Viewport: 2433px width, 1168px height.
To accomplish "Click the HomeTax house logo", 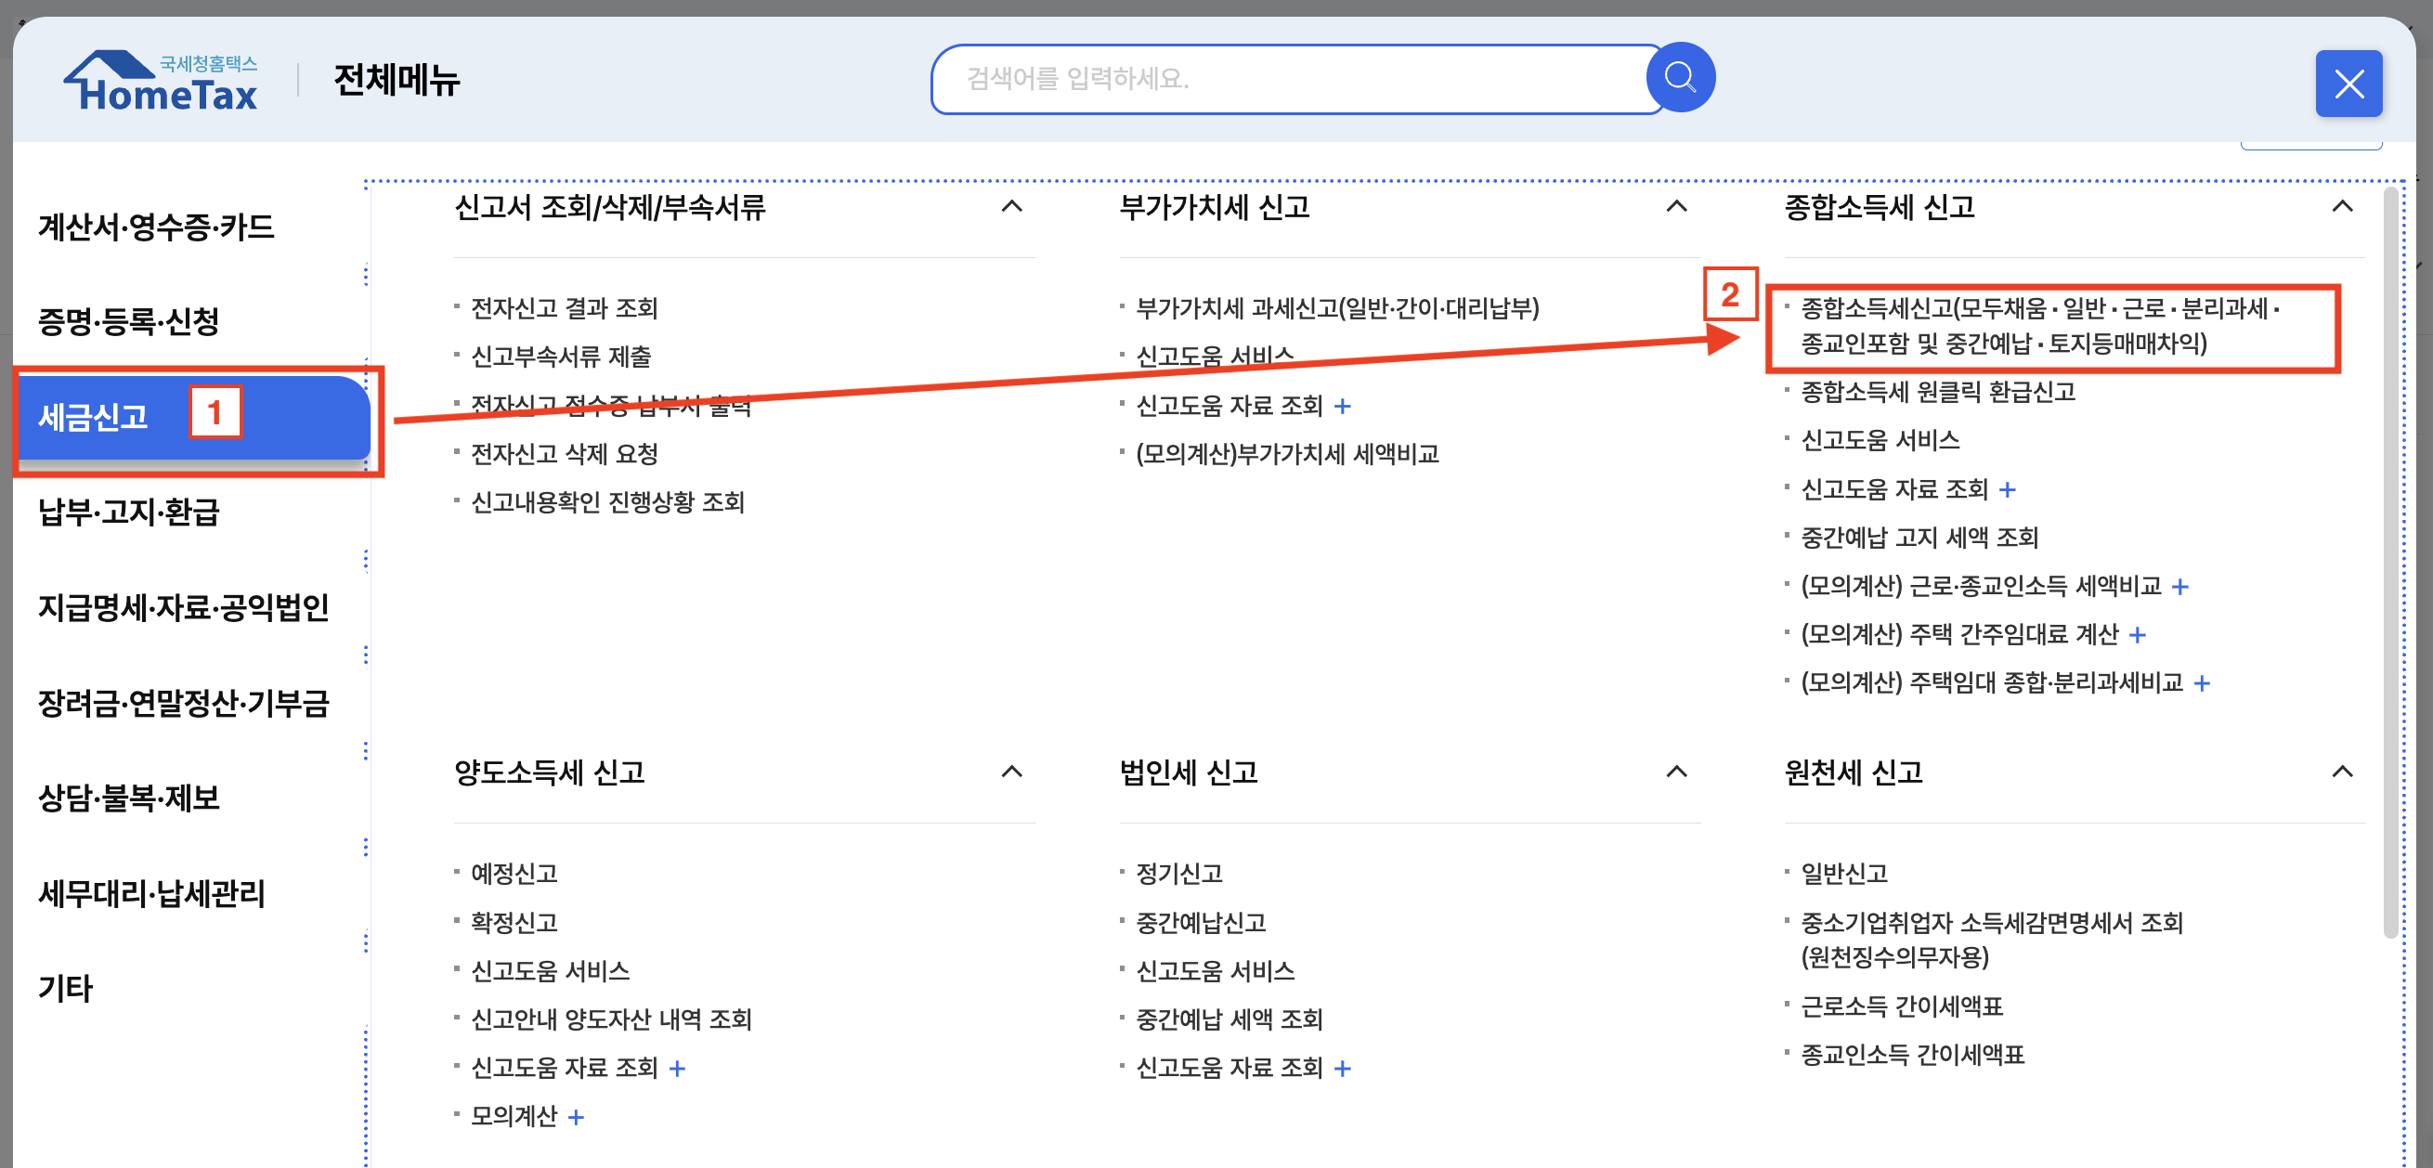I will [161, 81].
